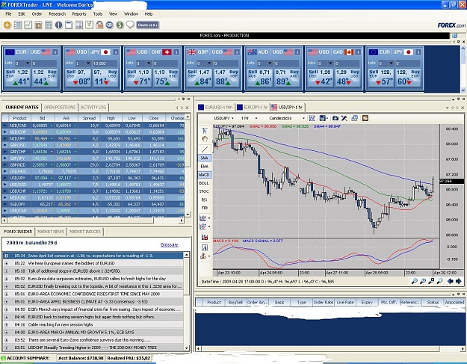Screen dimensions: 467x364
Task: Click the Spread column header
Action: coord(89,118)
